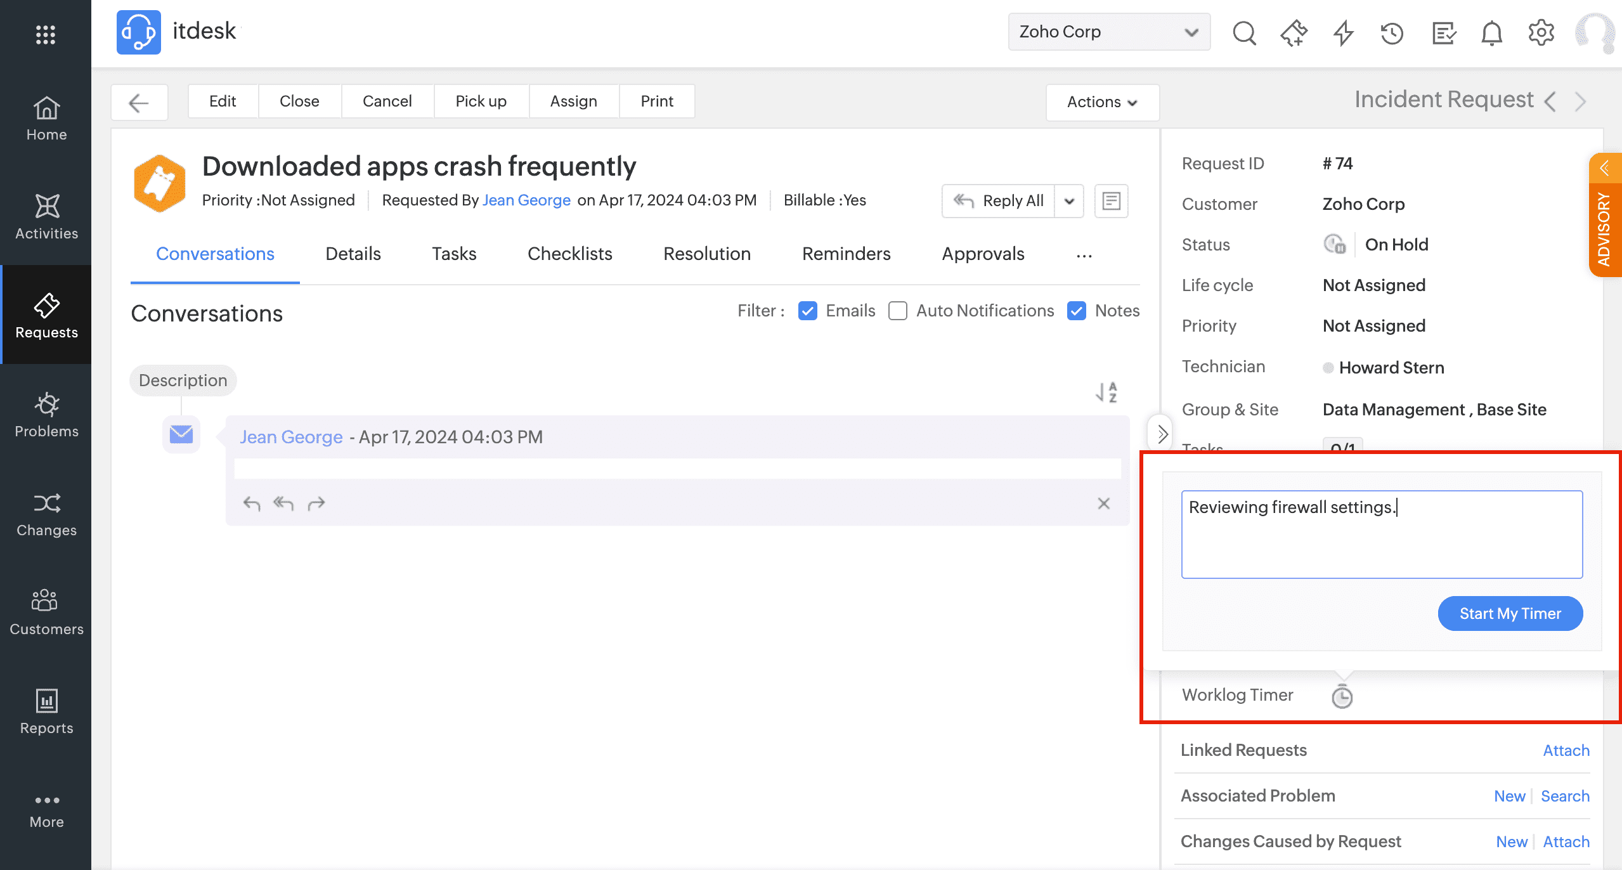Switch to the Checklists tab
1622x870 pixels.
coord(569,254)
